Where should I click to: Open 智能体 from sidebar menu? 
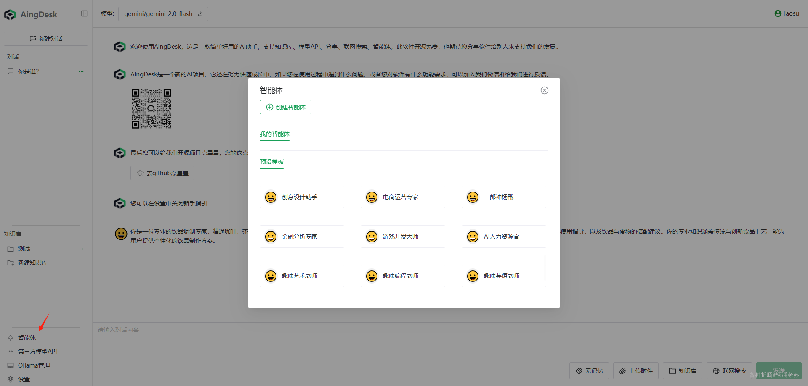click(x=27, y=338)
